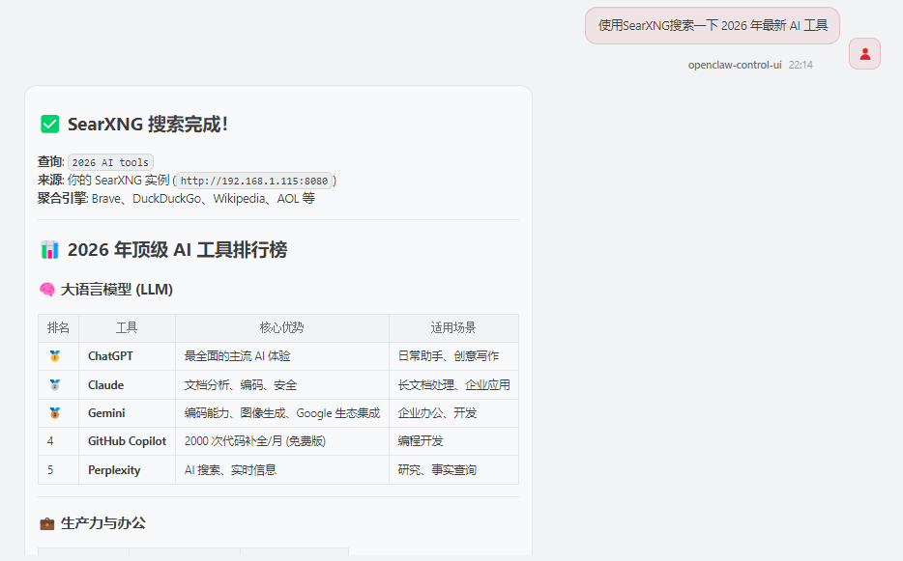Click the 工具 column header
Image resolution: width=903 pixels, height=561 pixels.
point(127,328)
